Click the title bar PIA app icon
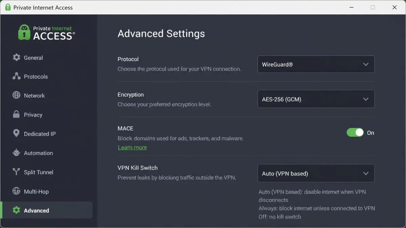Image resolution: width=406 pixels, height=228 pixels. pos(8,7)
